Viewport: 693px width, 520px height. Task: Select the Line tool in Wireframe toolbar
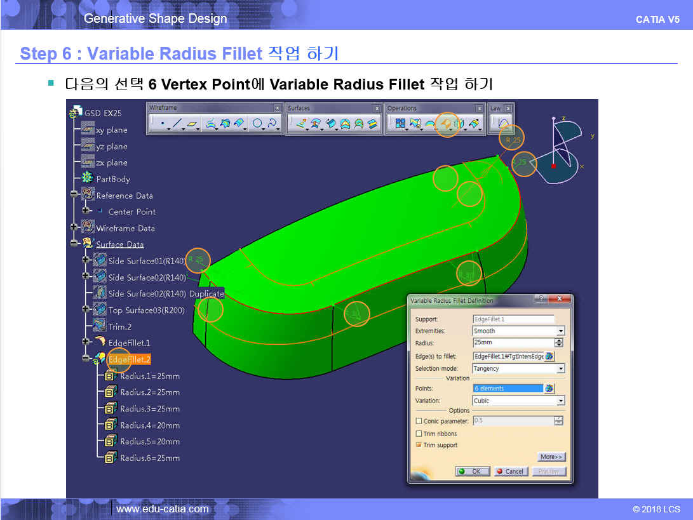pyautogui.click(x=178, y=124)
